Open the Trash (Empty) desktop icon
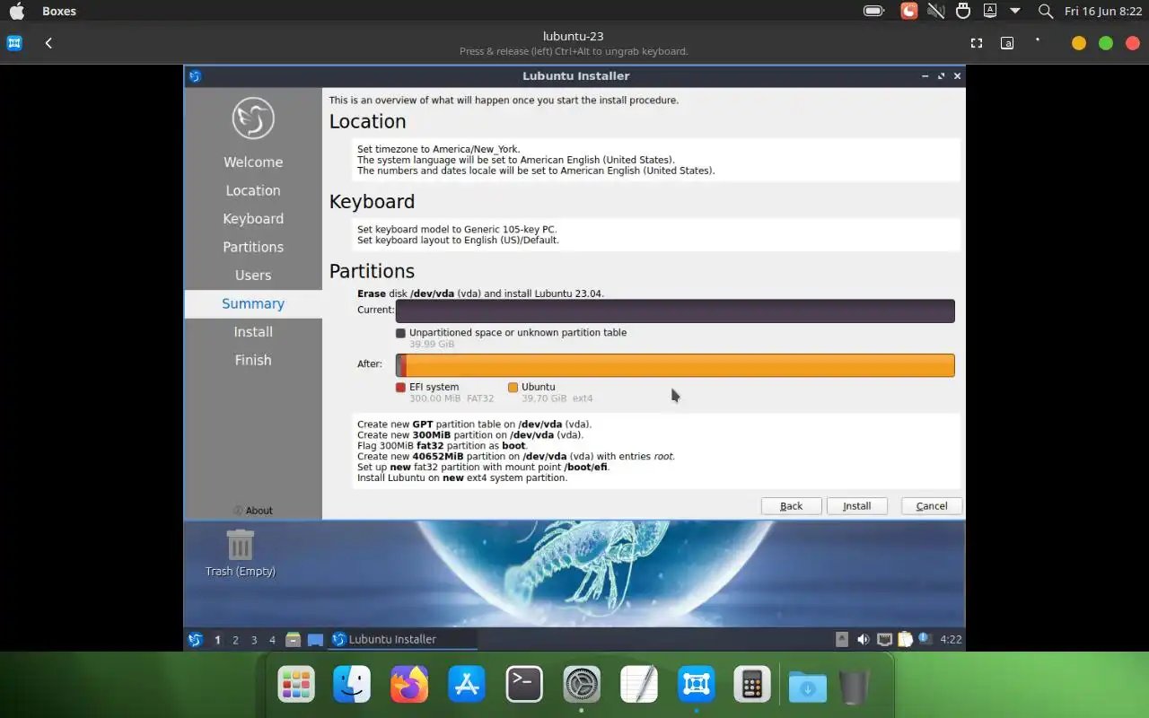 pyautogui.click(x=240, y=552)
